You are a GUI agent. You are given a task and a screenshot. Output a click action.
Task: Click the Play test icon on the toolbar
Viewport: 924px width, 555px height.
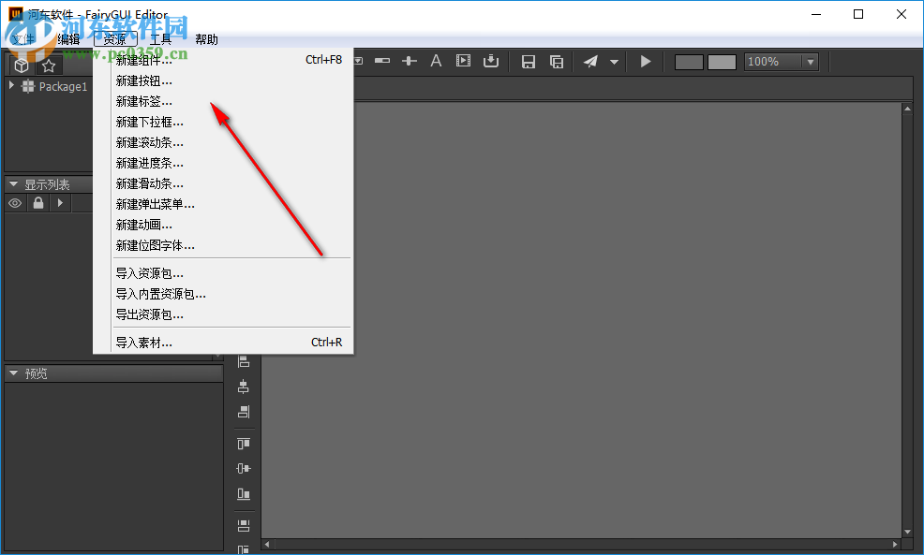point(646,60)
